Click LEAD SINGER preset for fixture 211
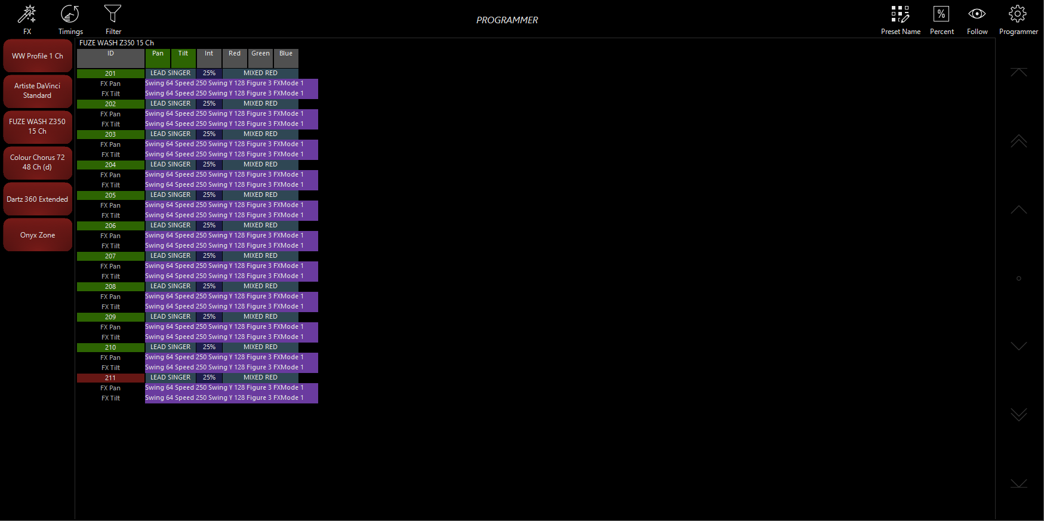This screenshot has height=521, width=1044. [171, 378]
